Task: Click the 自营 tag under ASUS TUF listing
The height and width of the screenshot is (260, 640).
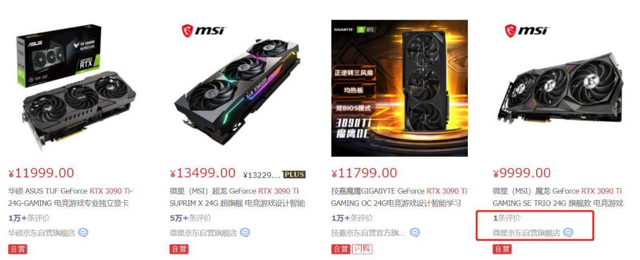Action: (17, 249)
